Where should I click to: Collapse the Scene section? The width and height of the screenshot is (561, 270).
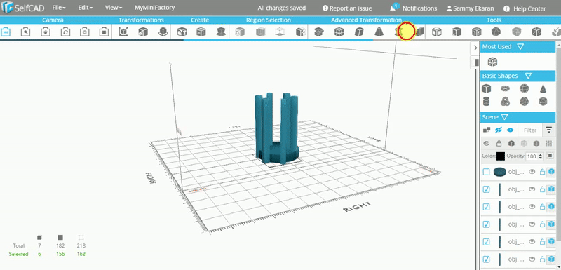coord(504,117)
